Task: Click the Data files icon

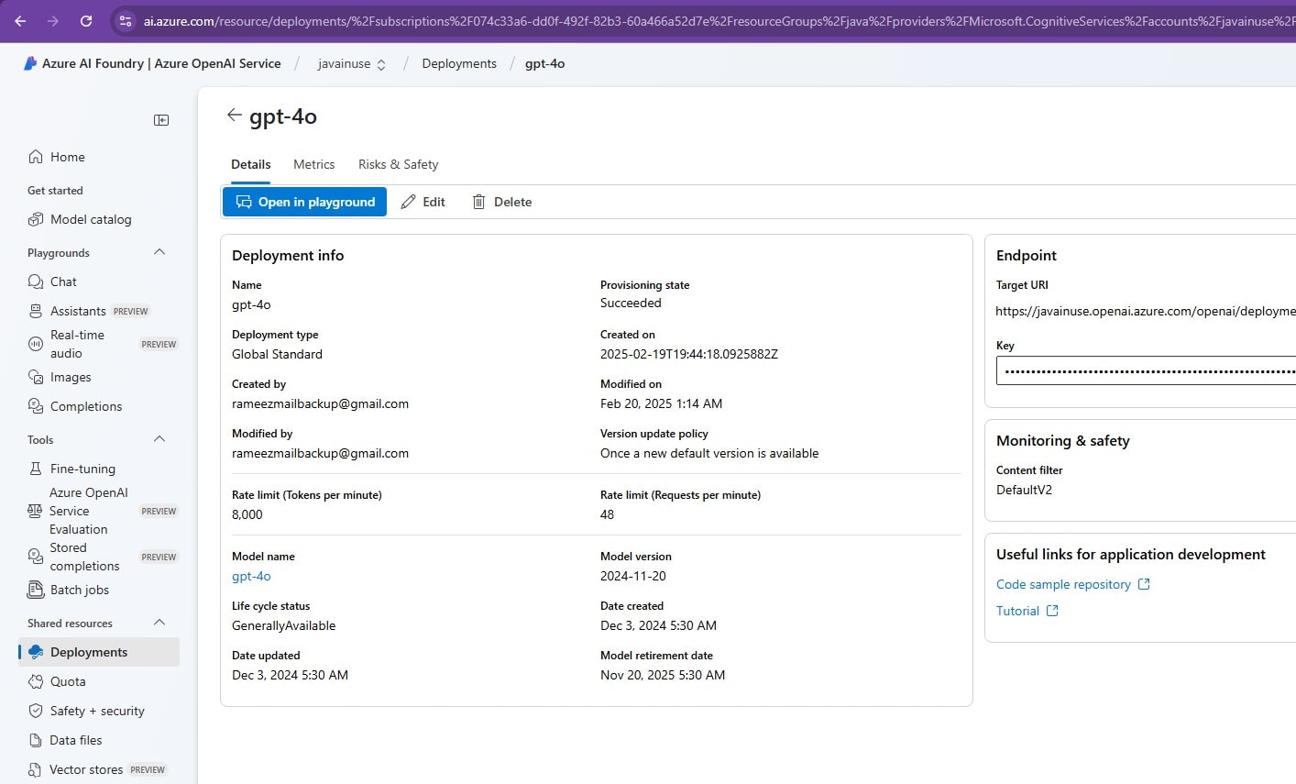Action: tap(36, 740)
